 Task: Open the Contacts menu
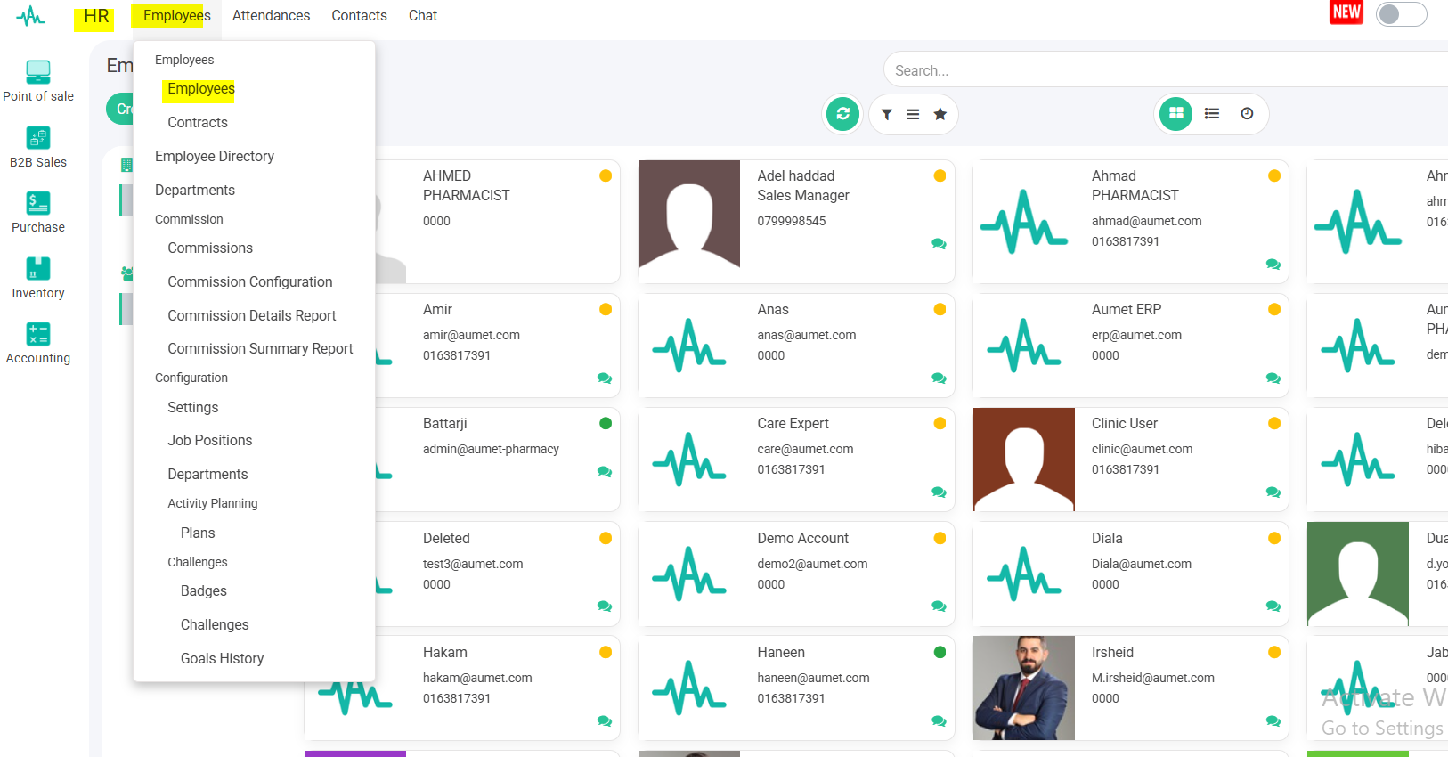359,16
